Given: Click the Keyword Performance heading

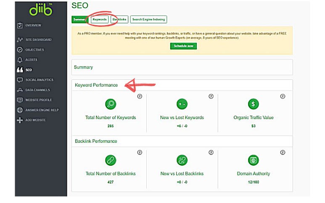Looking at the screenshot, I should tap(96, 85).
